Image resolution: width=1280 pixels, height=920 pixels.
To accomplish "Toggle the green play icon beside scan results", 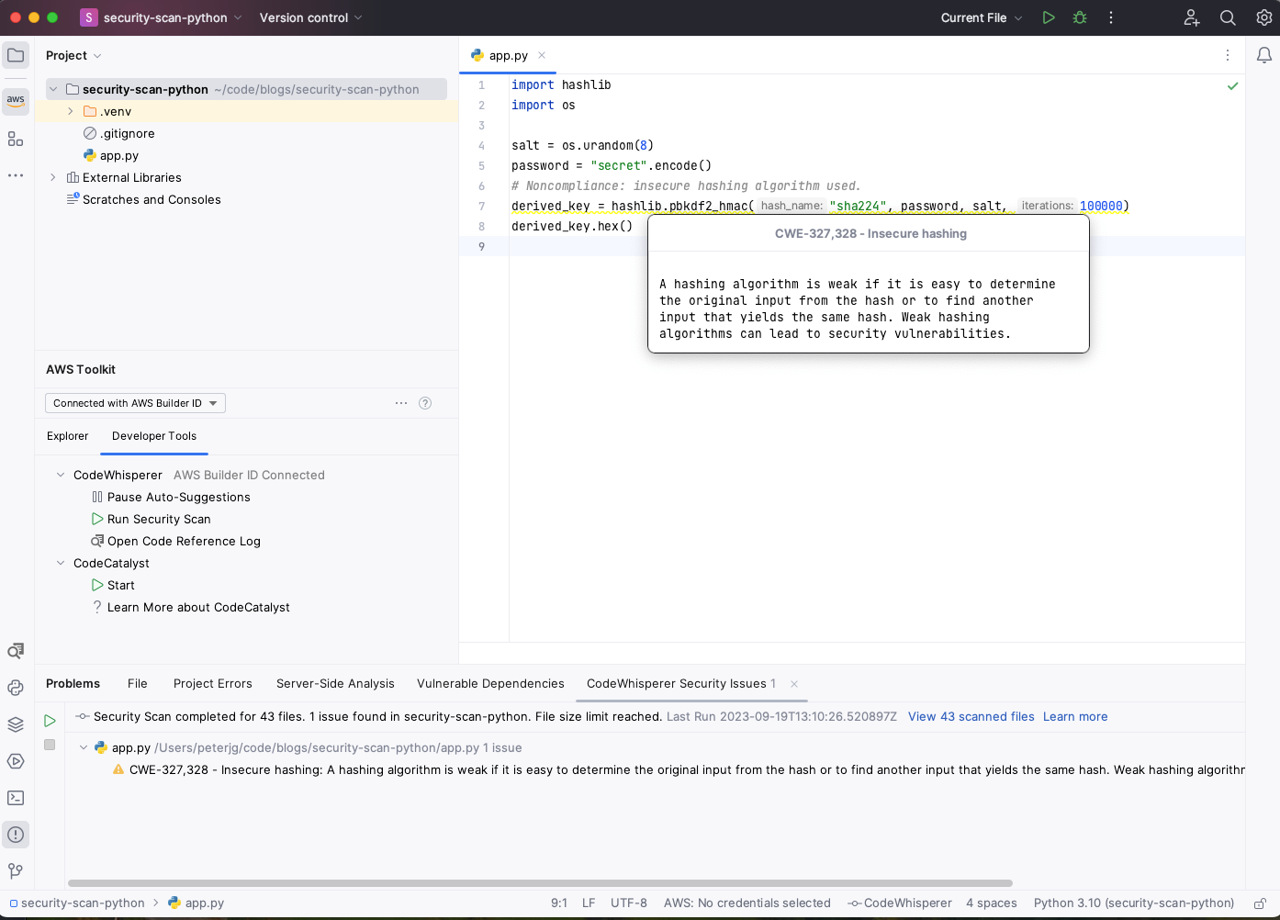I will 50,721.
